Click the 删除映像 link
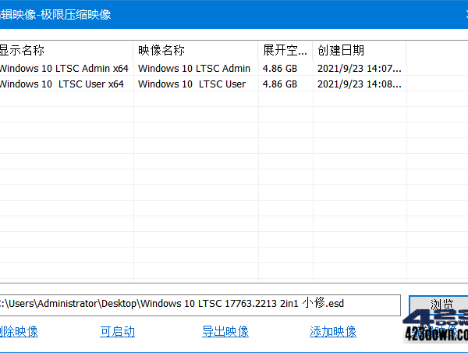 tap(17, 331)
